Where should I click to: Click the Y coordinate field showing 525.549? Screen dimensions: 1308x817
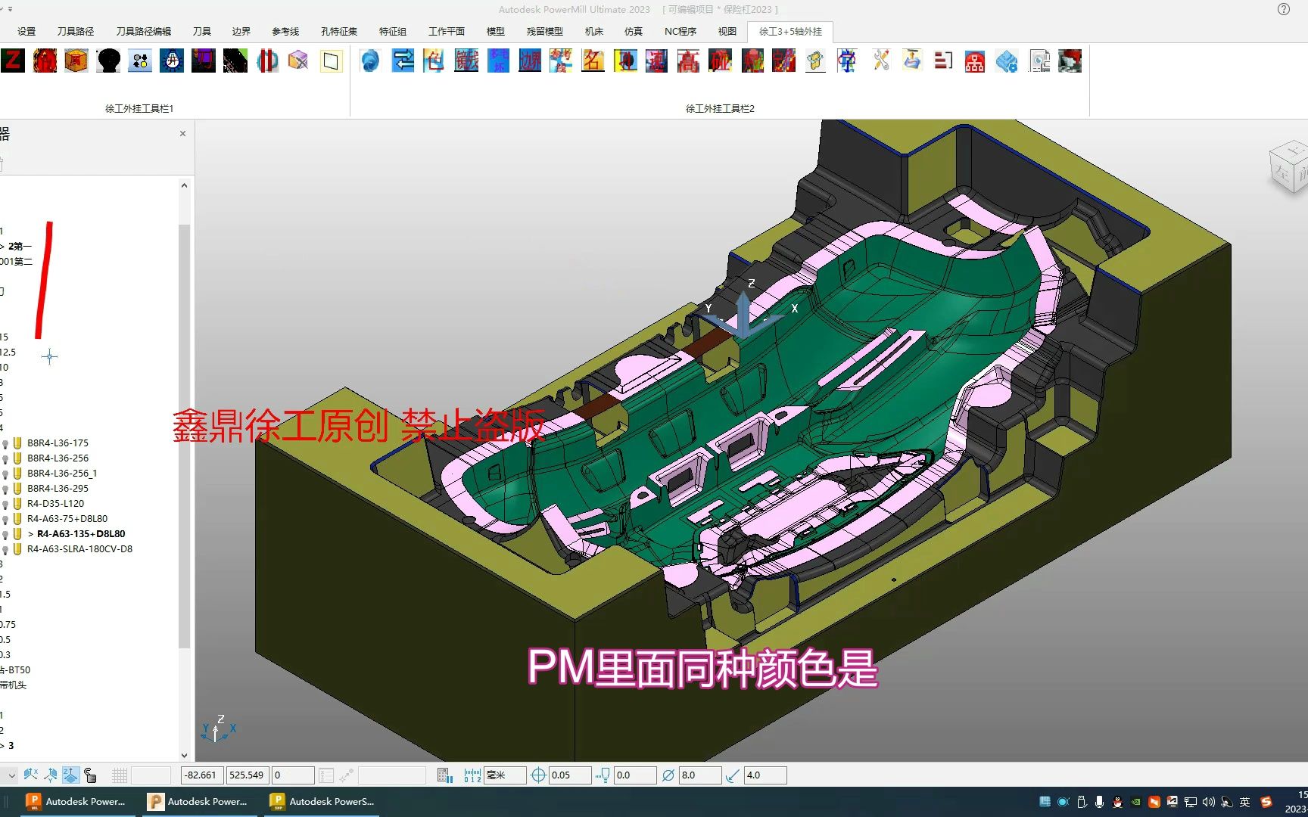(x=247, y=775)
